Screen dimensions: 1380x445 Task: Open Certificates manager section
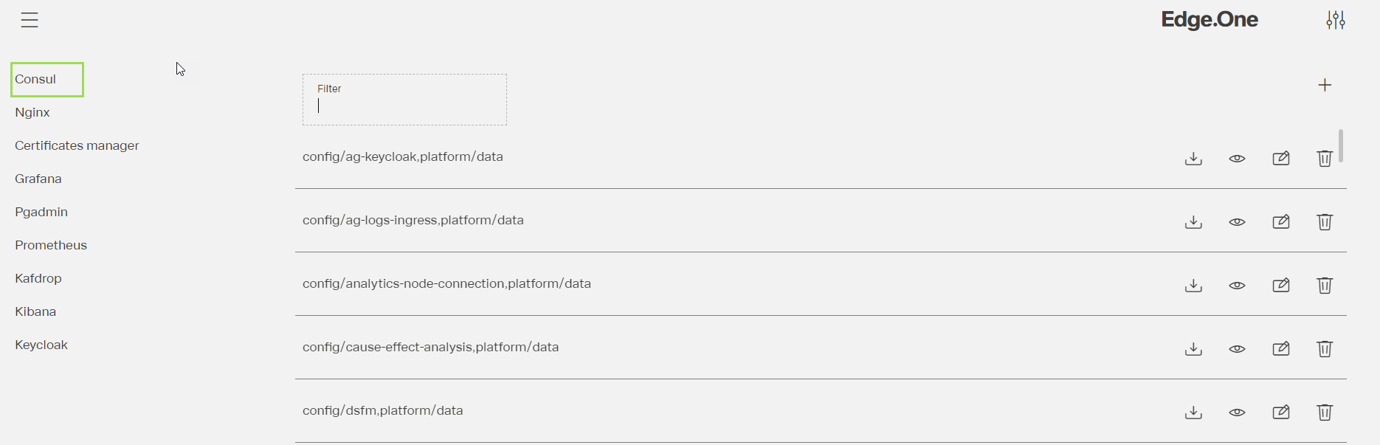77,146
